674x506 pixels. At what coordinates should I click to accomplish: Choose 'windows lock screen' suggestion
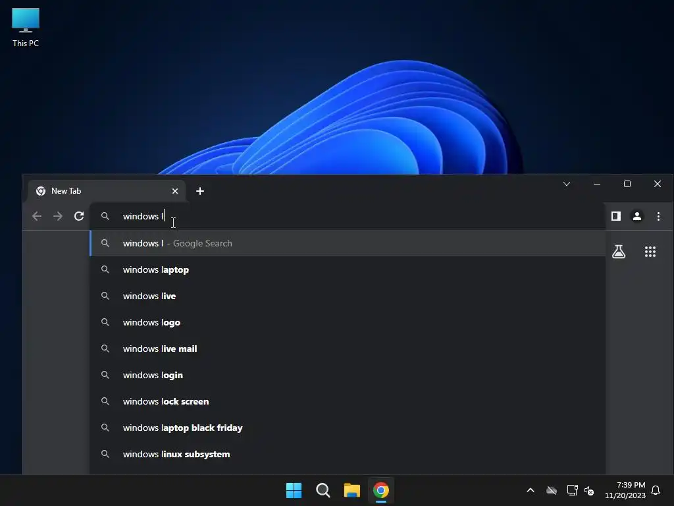pos(348,401)
